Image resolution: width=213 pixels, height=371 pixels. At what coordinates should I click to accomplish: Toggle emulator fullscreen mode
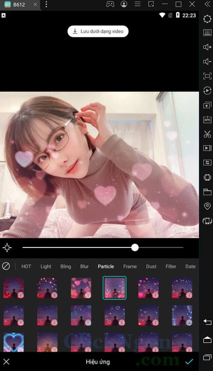pyautogui.click(x=207, y=76)
